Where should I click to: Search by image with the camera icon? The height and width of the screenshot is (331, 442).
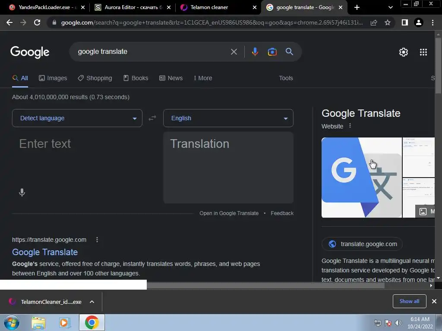(272, 52)
